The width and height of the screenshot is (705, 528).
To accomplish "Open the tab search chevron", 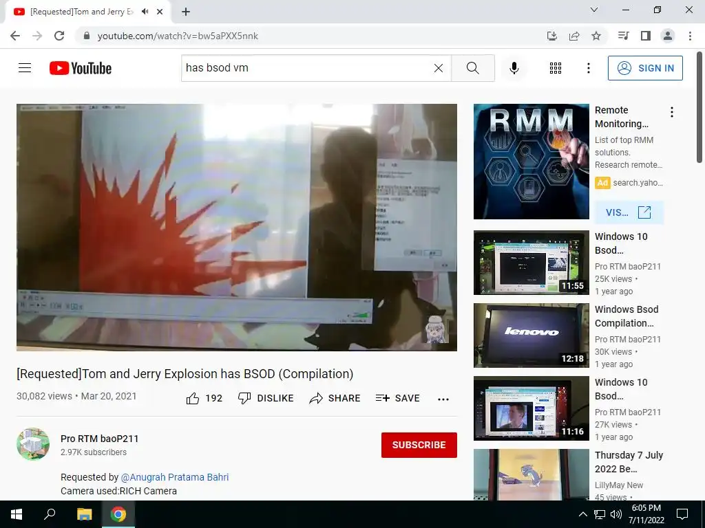I will click(594, 10).
